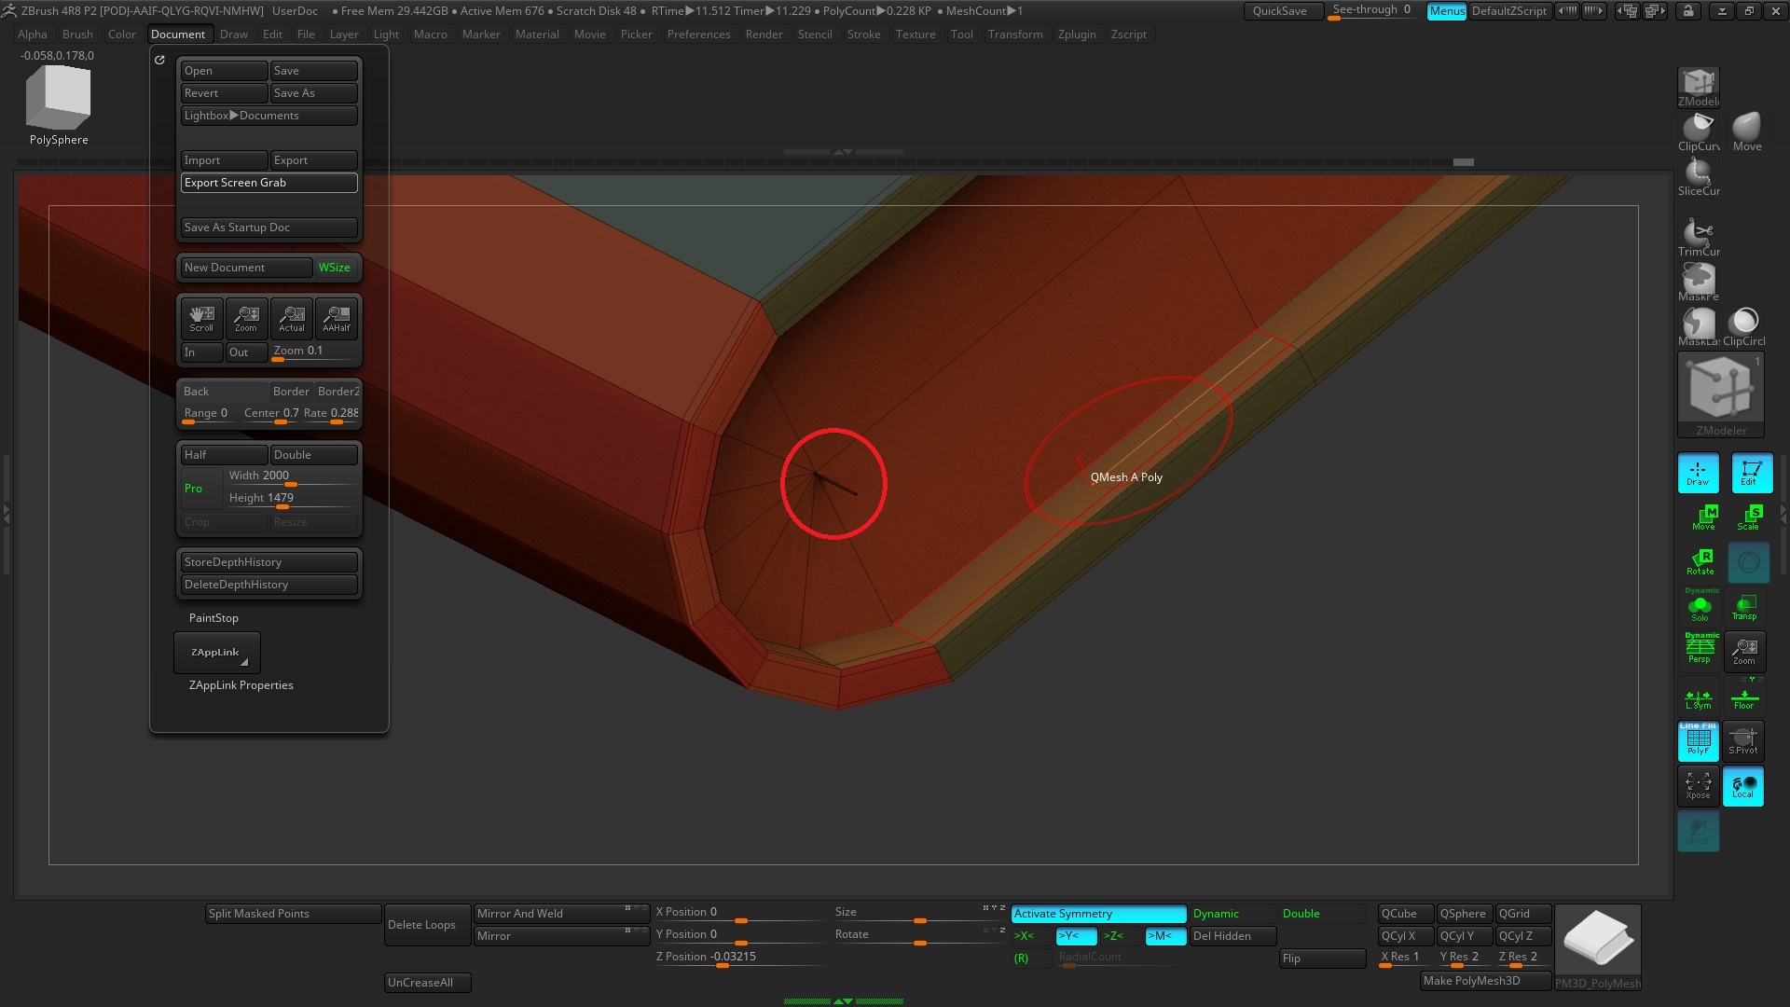Switch to Scale gizmo mode

(x=1748, y=517)
